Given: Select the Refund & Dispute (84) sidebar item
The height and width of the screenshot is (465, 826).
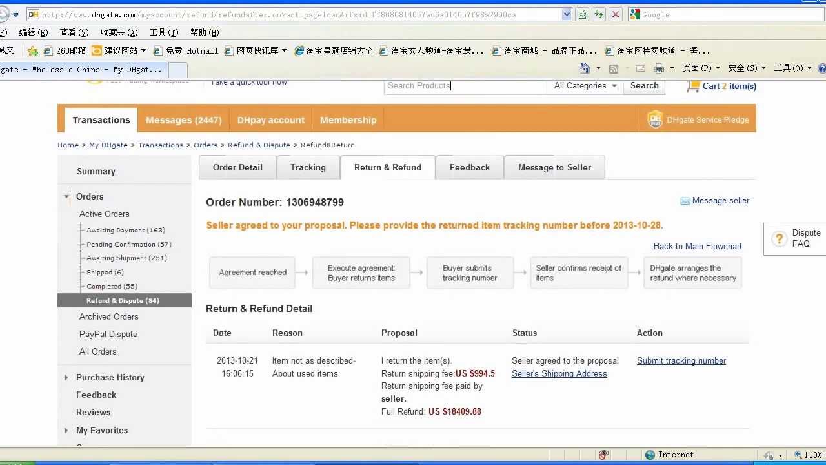Looking at the screenshot, I should [125, 300].
